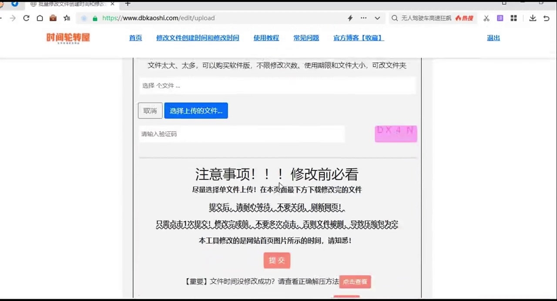
Task: Click the address bar URL dbkaoshi.com
Action: 158,18
